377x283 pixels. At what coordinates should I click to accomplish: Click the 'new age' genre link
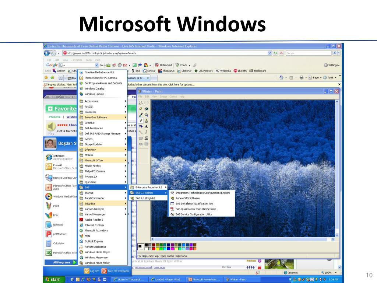(x=159, y=268)
